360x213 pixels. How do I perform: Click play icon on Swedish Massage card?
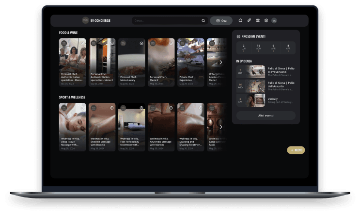pyautogui.click(x=112, y=108)
